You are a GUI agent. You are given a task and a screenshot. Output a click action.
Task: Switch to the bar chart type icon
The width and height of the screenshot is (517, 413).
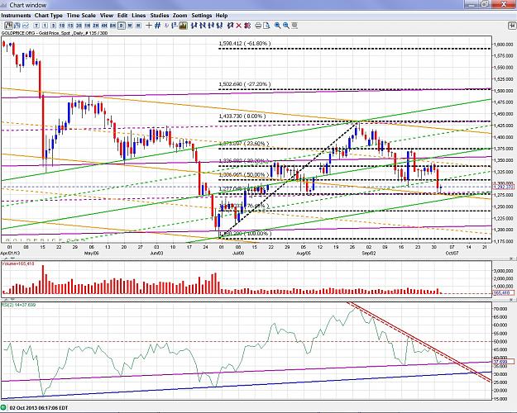[x=17, y=26]
